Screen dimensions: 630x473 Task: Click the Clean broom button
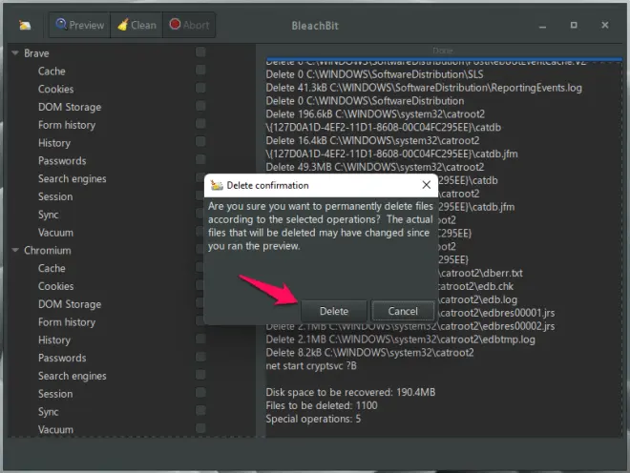click(136, 25)
